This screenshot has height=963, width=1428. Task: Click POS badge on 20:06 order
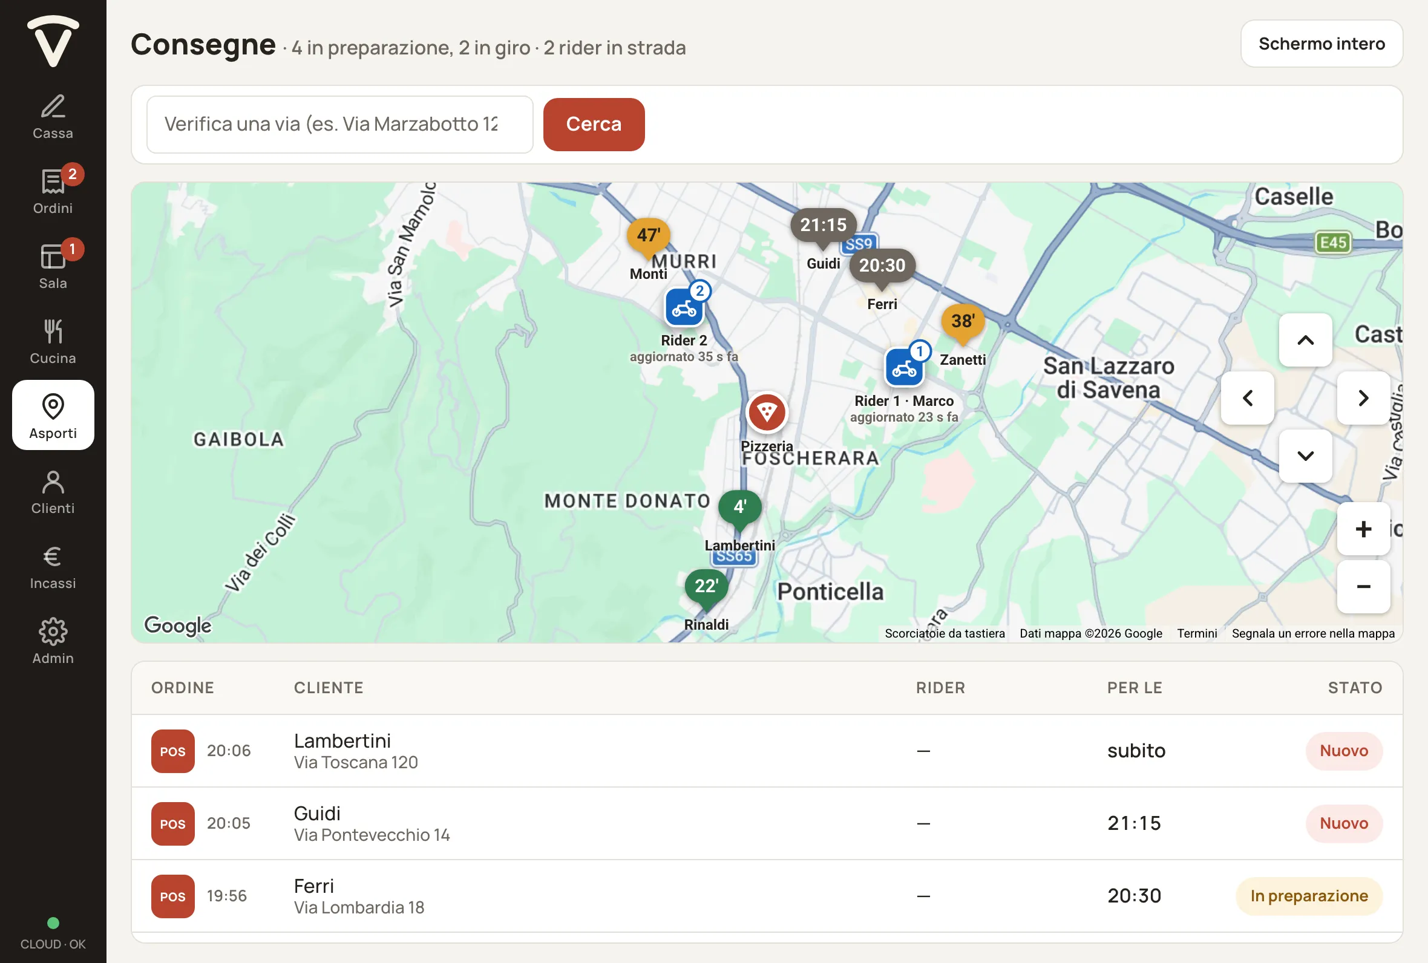172,751
